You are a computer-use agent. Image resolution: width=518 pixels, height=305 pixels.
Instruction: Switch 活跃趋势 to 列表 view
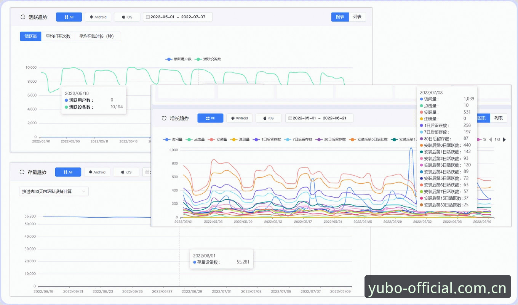point(357,17)
